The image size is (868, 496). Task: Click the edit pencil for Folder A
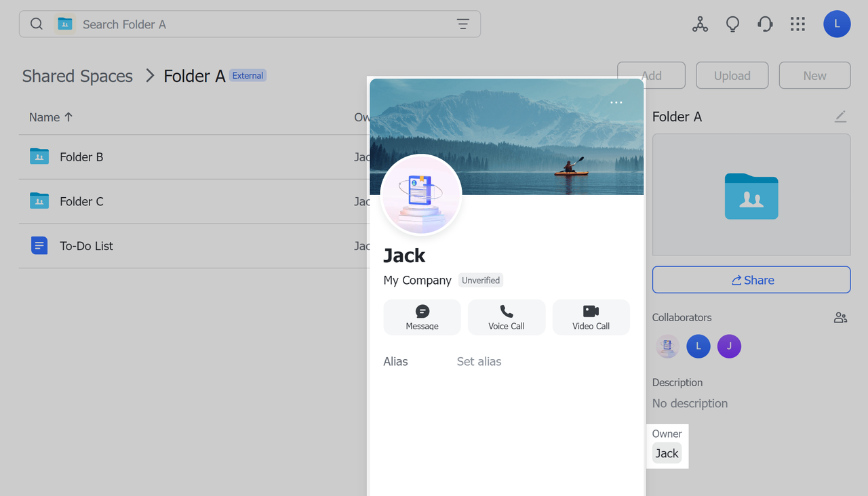840,117
